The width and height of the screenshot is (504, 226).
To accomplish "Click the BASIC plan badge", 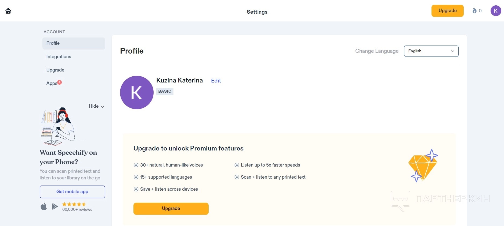I will click(165, 92).
